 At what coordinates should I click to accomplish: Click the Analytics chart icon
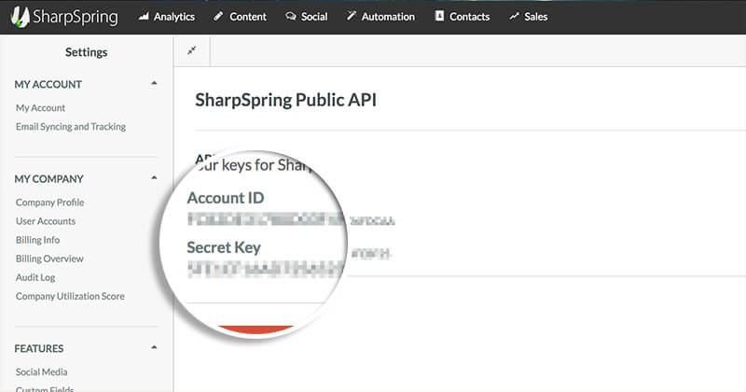(x=144, y=17)
